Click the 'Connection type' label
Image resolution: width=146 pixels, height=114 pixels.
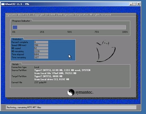click(19, 67)
